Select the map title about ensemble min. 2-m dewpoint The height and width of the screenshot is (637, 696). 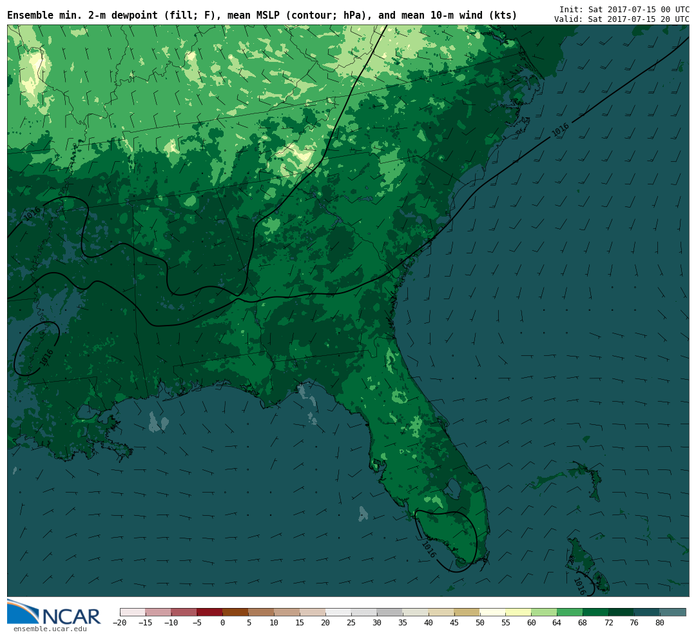(x=262, y=15)
